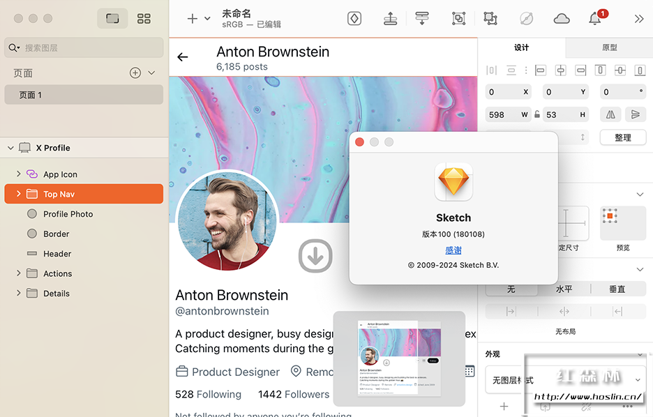The width and height of the screenshot is (653, 417).
Task: Select the 水平 layout option
Action: point(564,289)
